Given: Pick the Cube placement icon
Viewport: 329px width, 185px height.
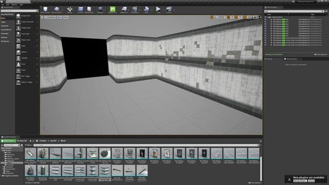Looking at the screenshot, I should 19,46.
